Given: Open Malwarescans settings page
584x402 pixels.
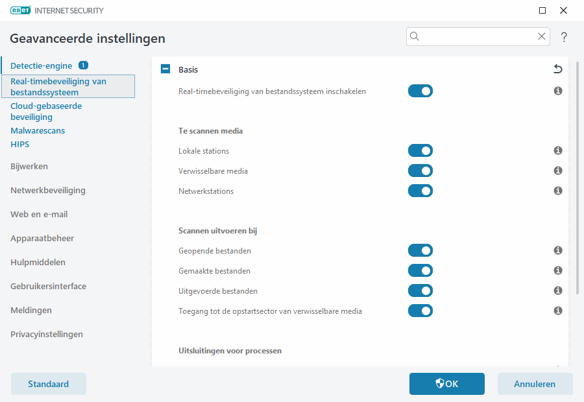Looking at the screenshot, I should pyautogui.click(x=38, y=131).
